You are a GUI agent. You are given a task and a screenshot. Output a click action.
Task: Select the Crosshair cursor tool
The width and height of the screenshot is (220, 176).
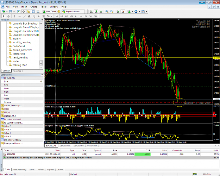(x=8, y=16)
